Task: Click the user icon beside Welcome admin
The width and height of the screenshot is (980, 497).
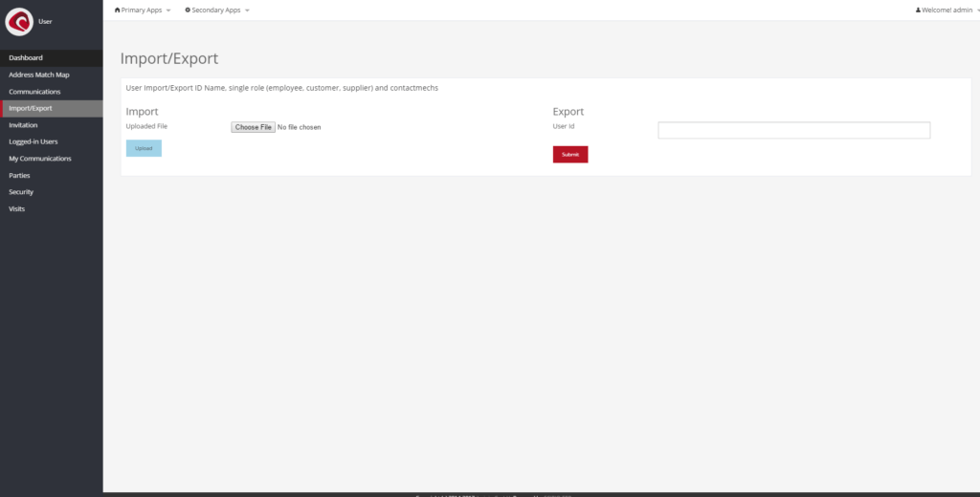Action: (918, 10)
